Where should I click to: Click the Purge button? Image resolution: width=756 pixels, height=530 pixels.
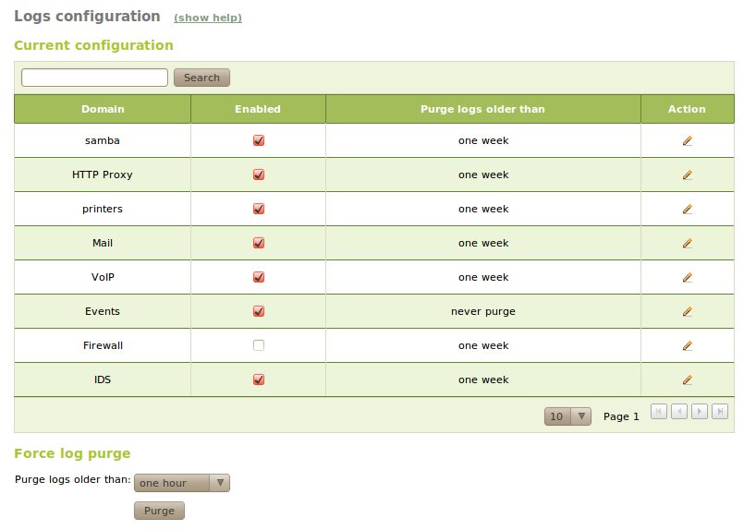[159, 511]
